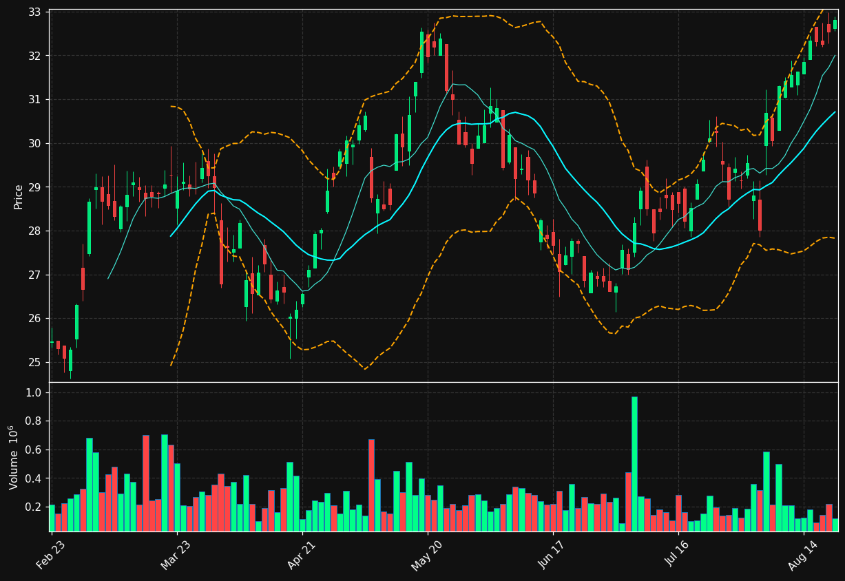Viewport: 845px width, 581px height.
Task: Click the 32 price tick label
Action: [x=35, y=56]
